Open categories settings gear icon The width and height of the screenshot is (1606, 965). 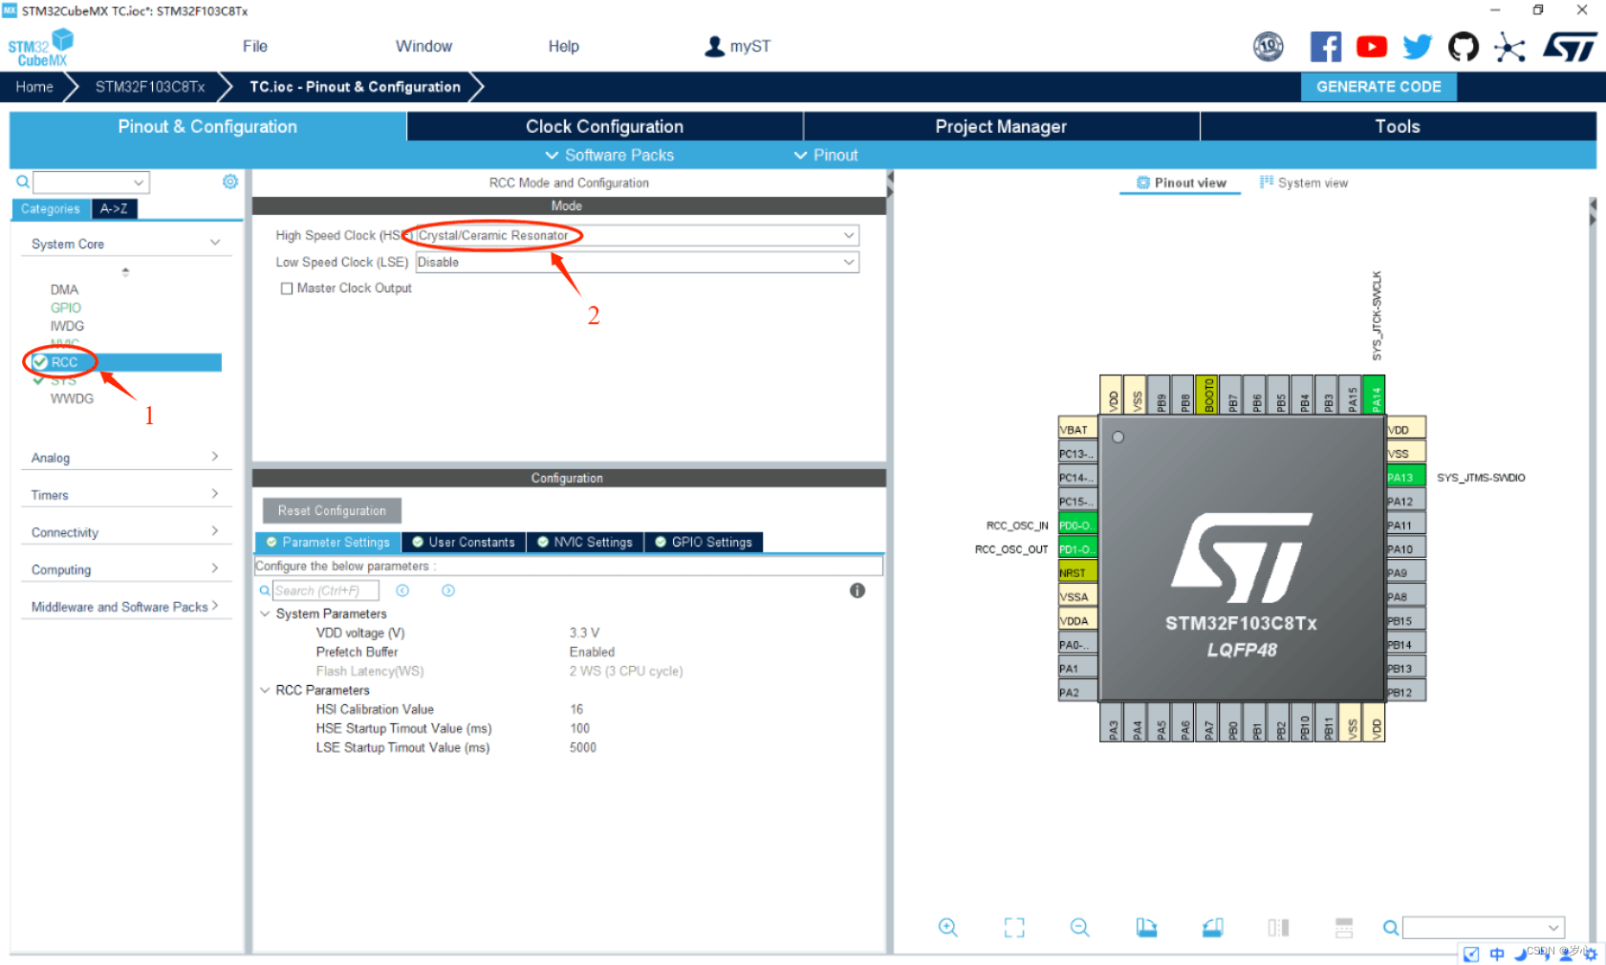coord(230,182)
